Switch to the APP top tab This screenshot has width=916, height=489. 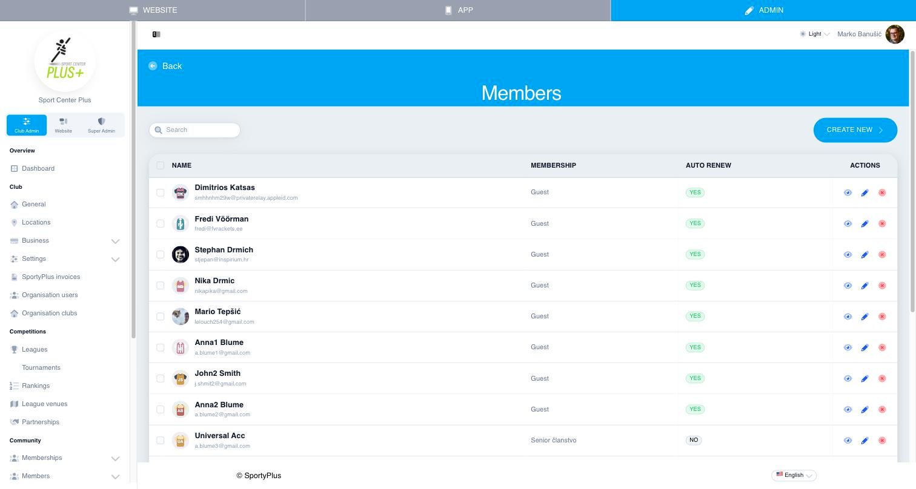pyautogui.click(x=458, y=10)
